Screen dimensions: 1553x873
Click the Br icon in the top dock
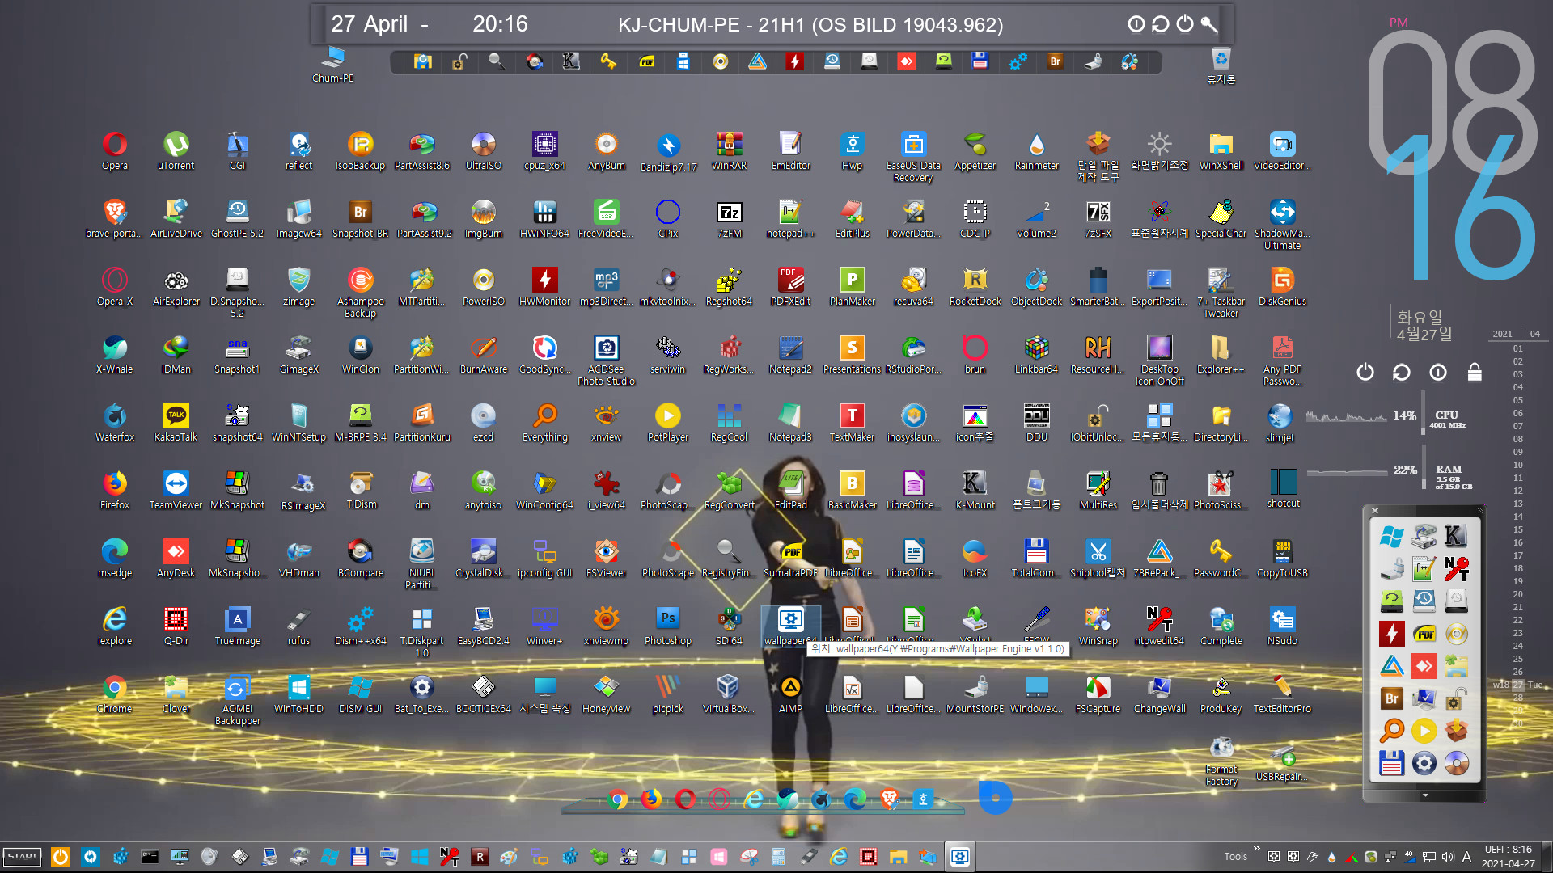1055,61
